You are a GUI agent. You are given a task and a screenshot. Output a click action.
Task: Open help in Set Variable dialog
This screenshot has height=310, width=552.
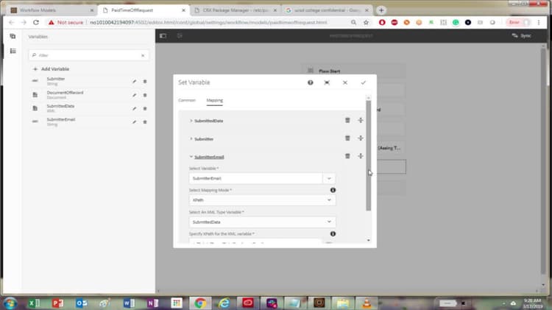tap(310, 82)
